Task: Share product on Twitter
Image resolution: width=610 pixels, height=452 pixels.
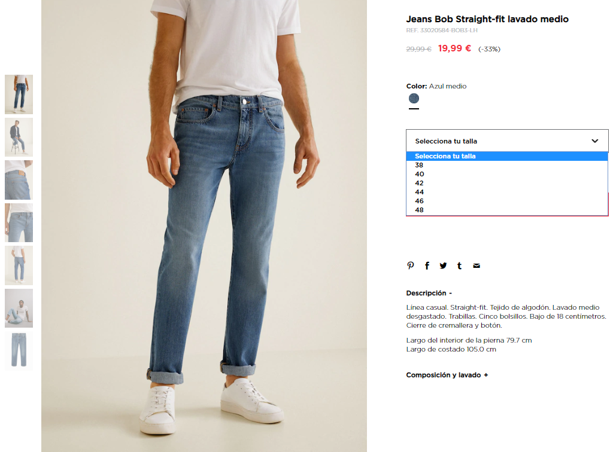Action: click(443, 266)
